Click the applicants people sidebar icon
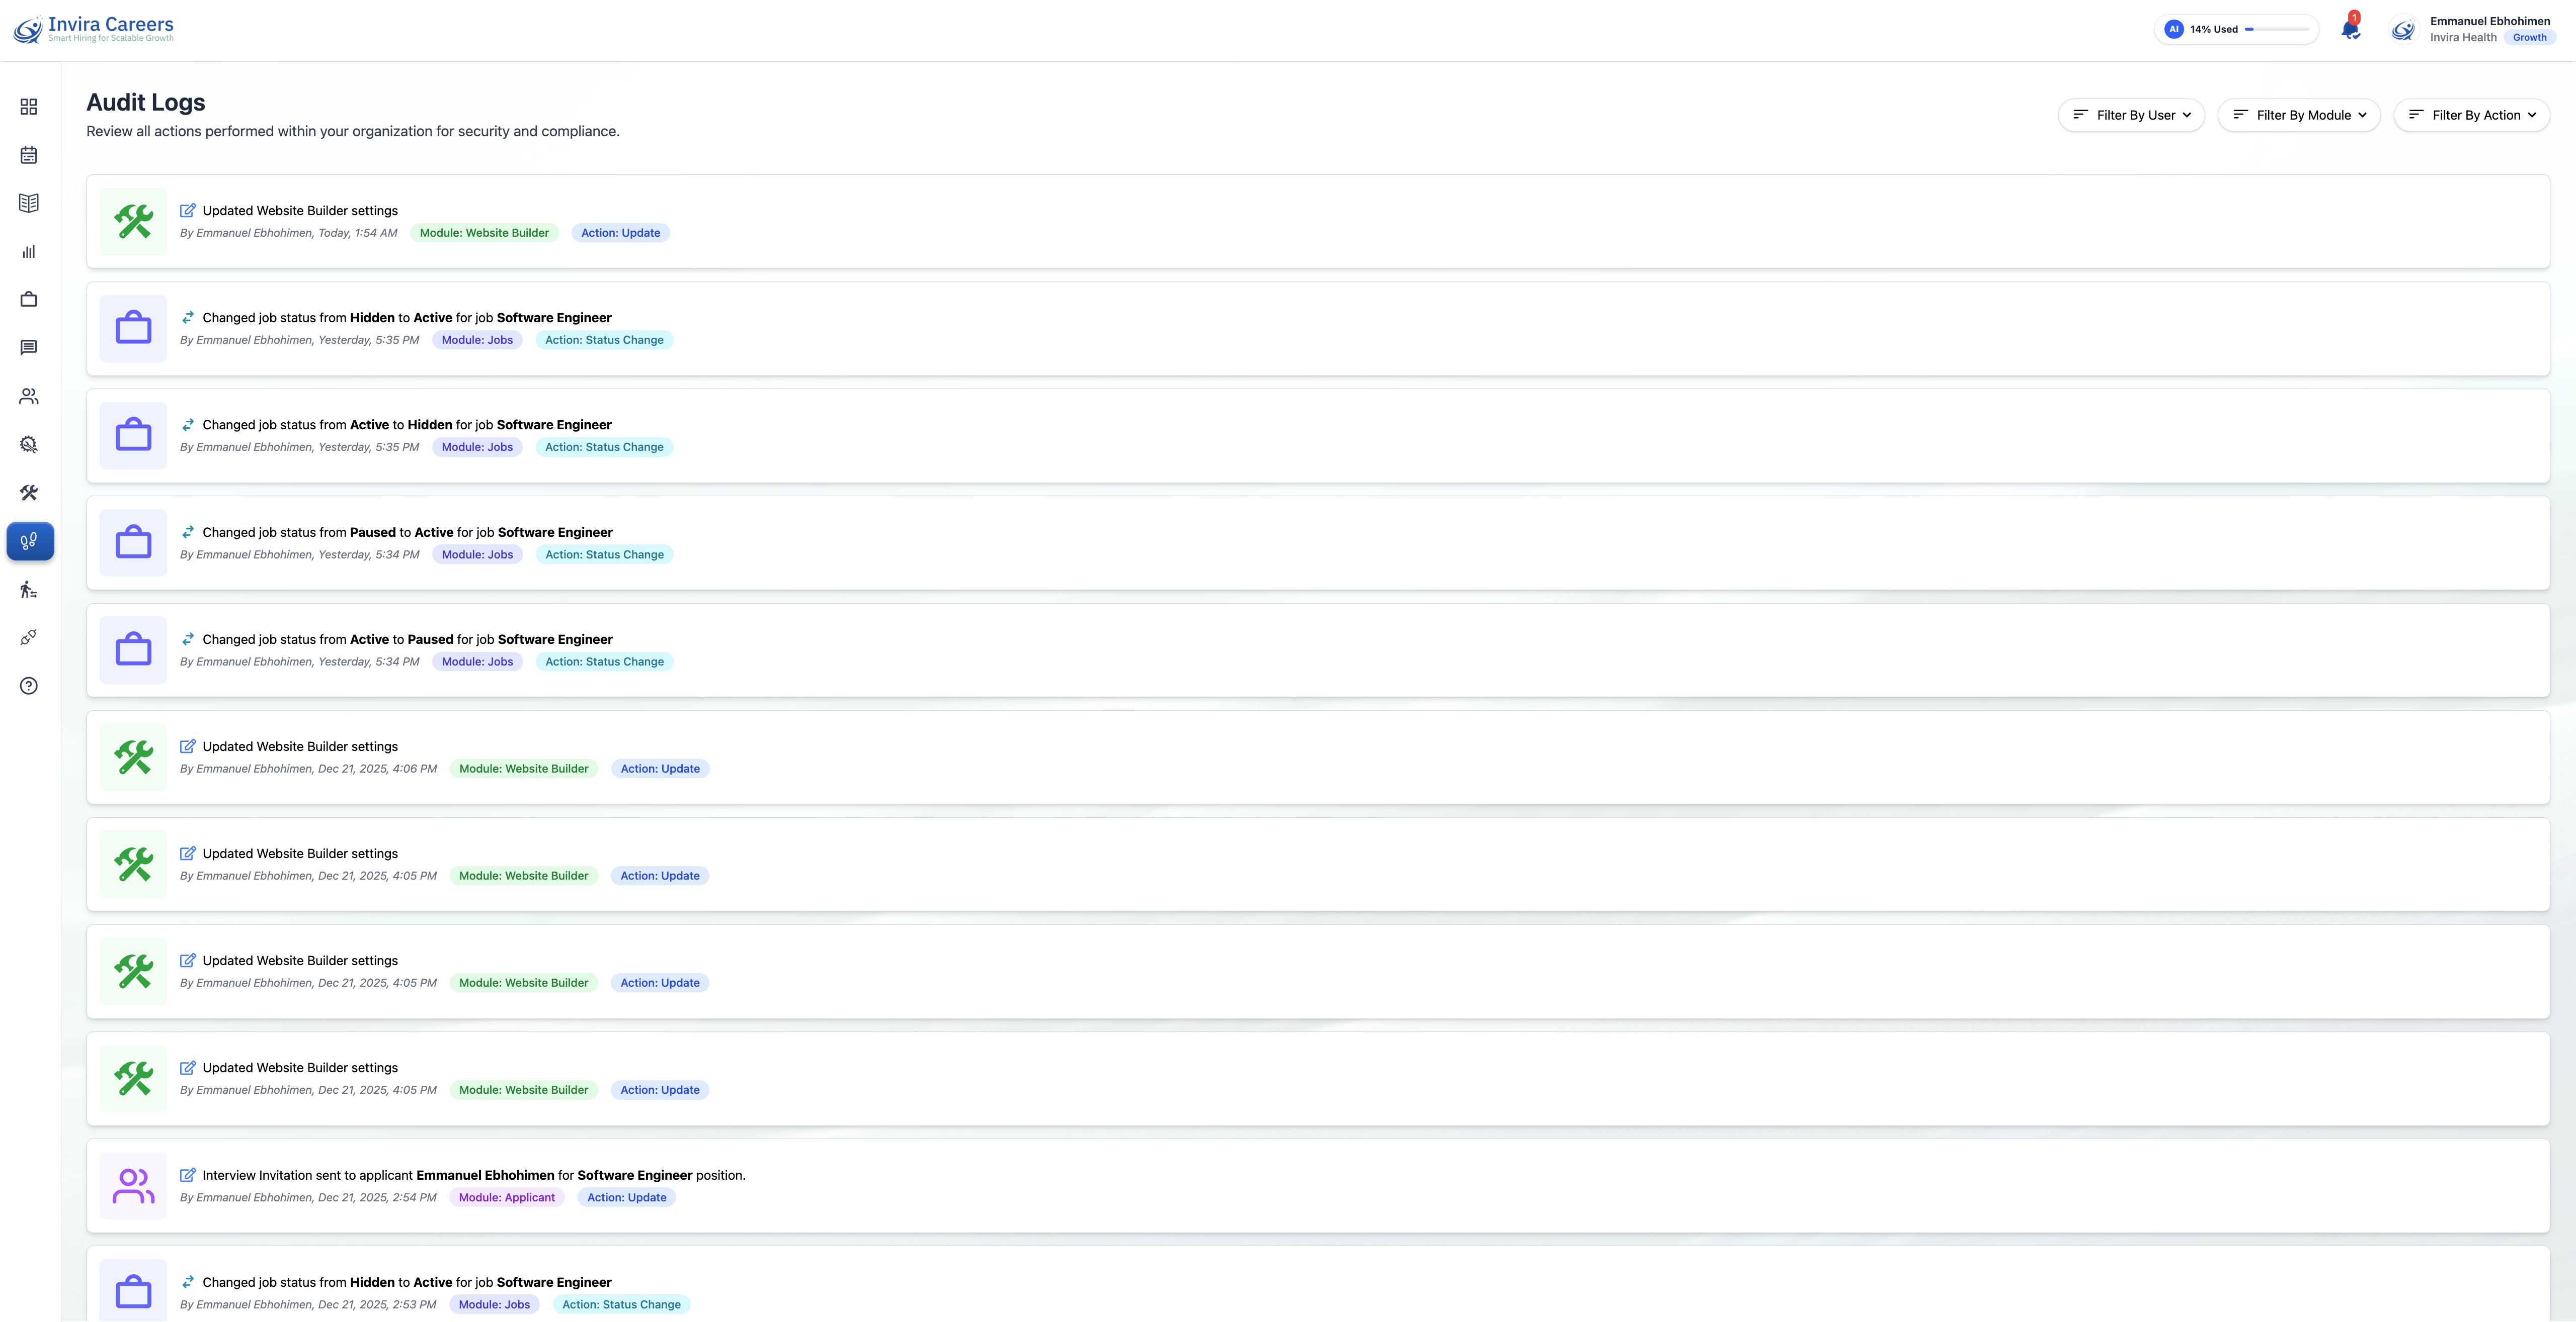This screenshot has height=1322, width=2576. click(x=29, y=397)
